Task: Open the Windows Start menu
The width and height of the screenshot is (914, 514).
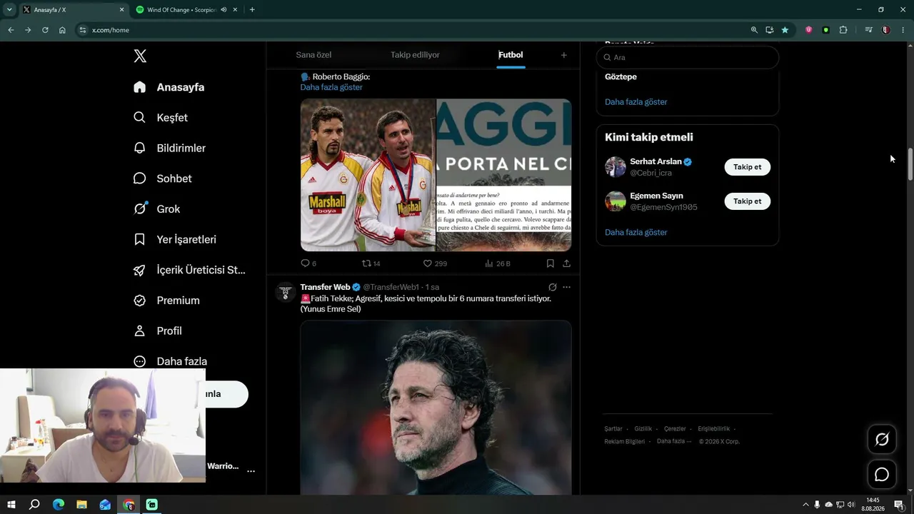Action: [11, 505]
